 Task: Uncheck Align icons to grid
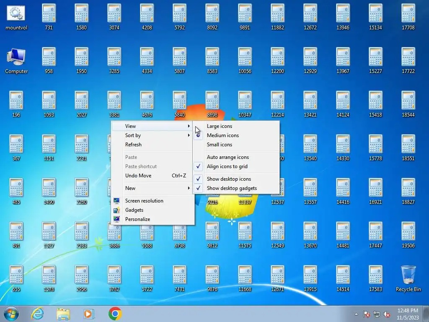tap(236, 166)
